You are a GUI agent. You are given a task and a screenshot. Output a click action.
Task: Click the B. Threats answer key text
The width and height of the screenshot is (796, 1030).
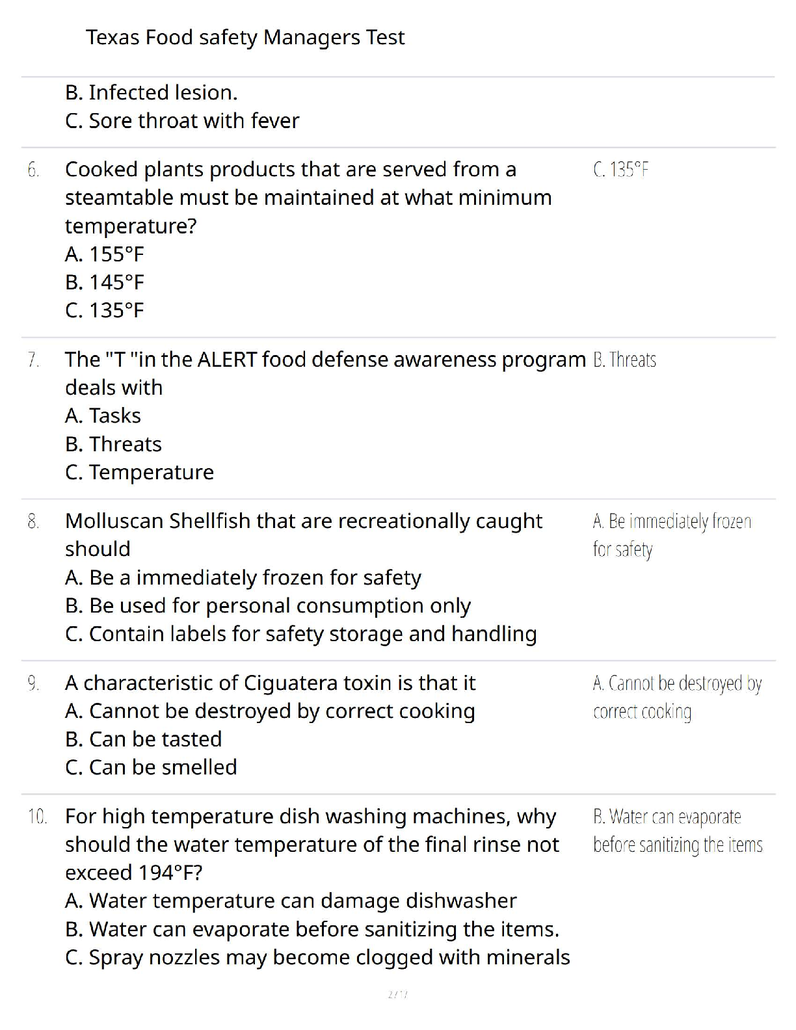[624, 360]
